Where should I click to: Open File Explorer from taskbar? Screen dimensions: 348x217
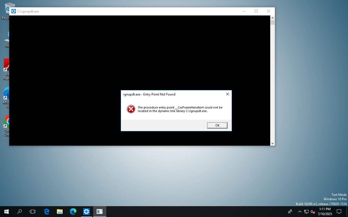(x=60, y=212)
